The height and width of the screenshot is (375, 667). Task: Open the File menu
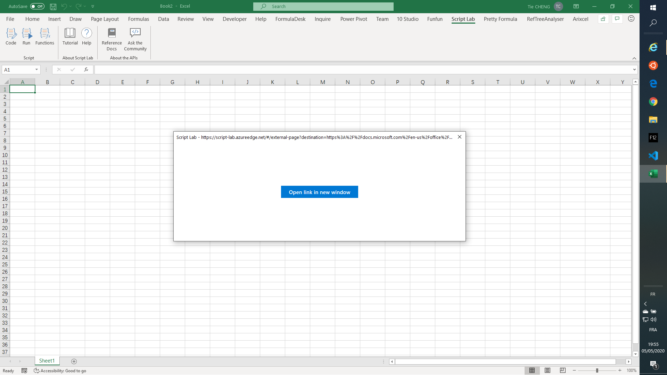[10, 19]
